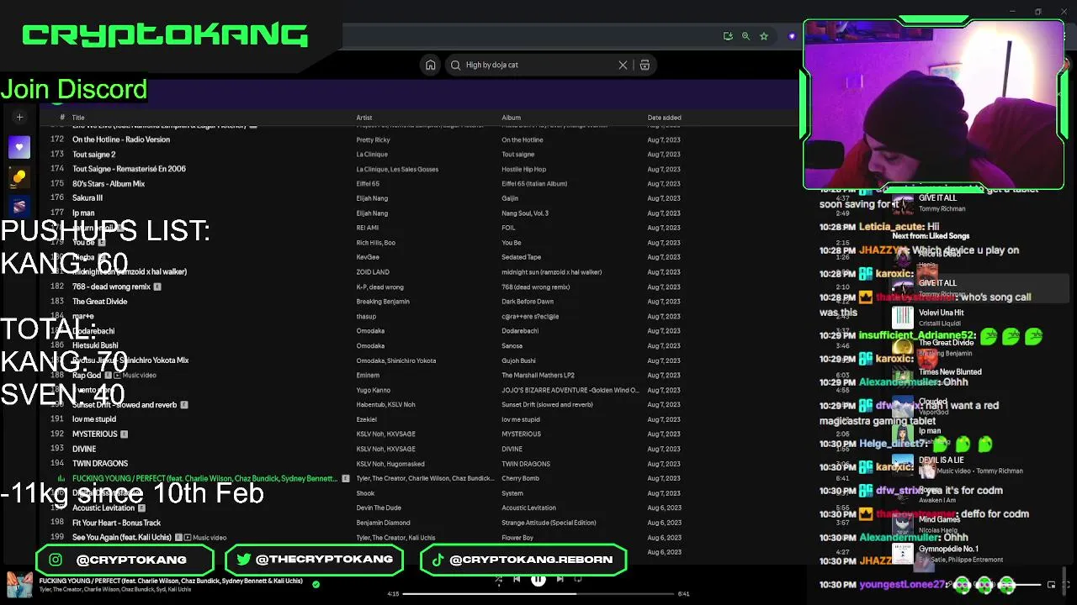Viewport: 1077px width, 605px height.
Task: Open the Liked Songs heart tile in the sidebar
Action: [19, 147]
